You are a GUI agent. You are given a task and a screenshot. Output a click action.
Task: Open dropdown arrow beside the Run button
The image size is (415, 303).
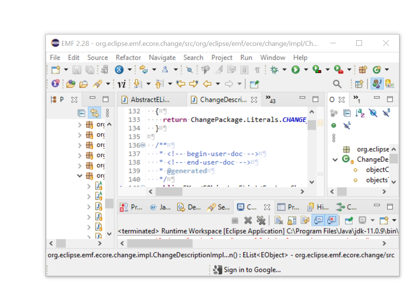[306, 69]
